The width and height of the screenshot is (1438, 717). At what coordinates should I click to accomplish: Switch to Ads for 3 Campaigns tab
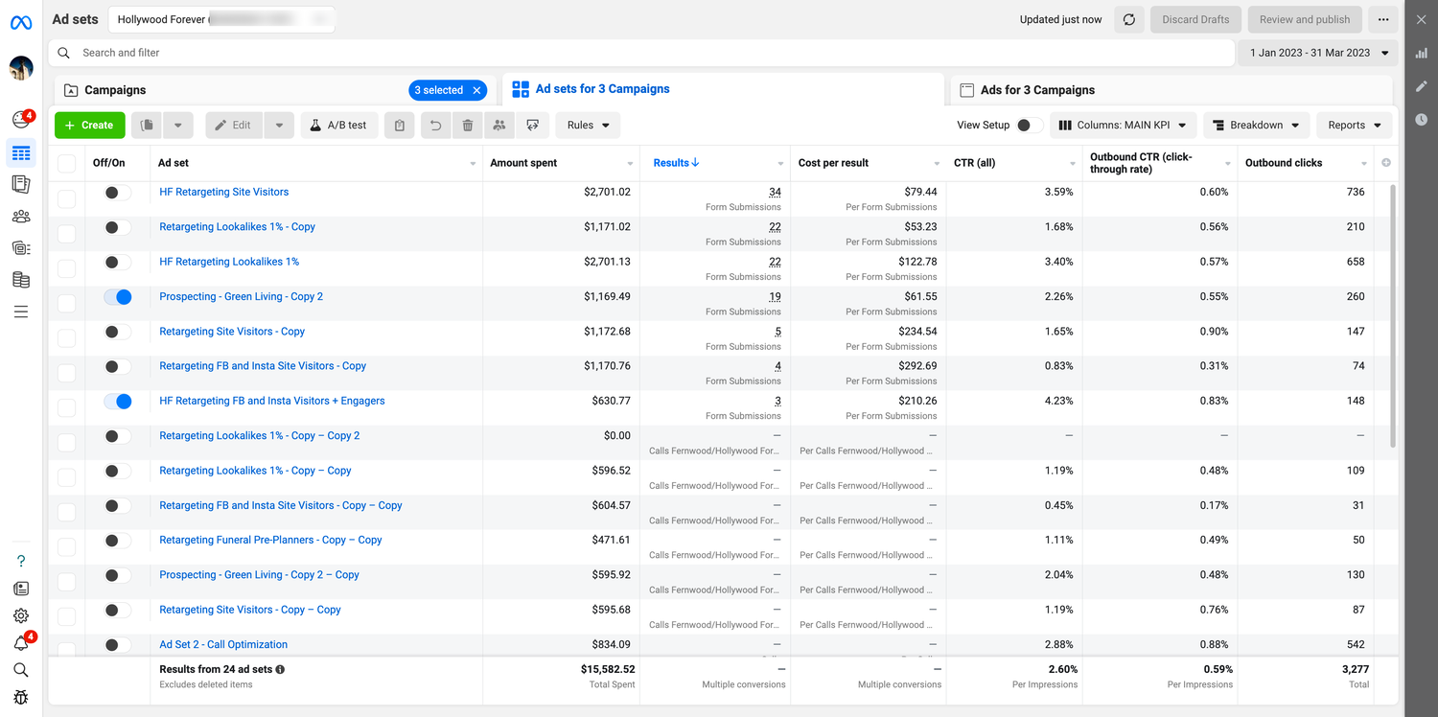coord(1171,90)
